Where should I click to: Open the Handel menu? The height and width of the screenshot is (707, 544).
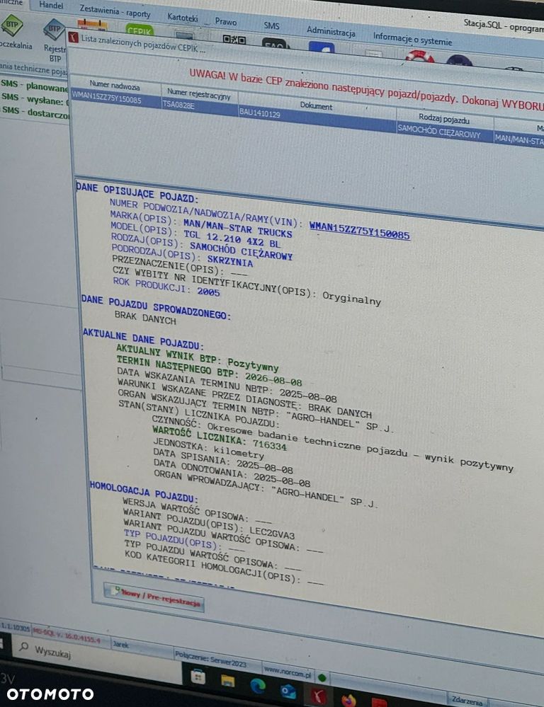point(51,5)
